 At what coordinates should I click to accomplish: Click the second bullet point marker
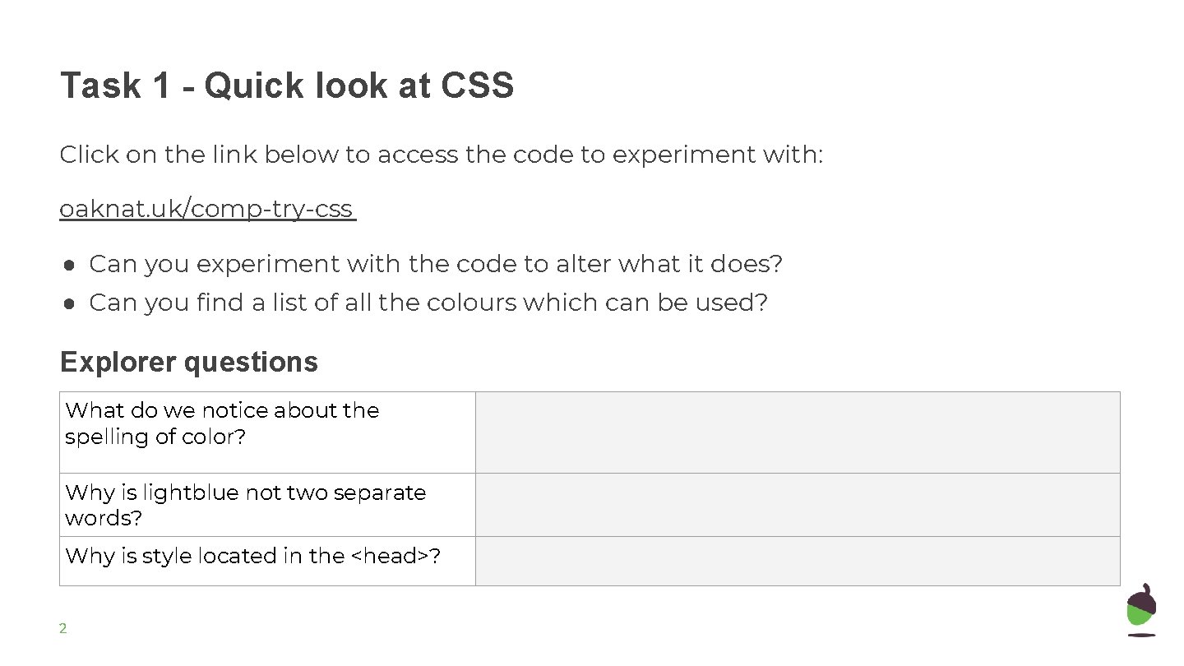[x=71, y=303]
